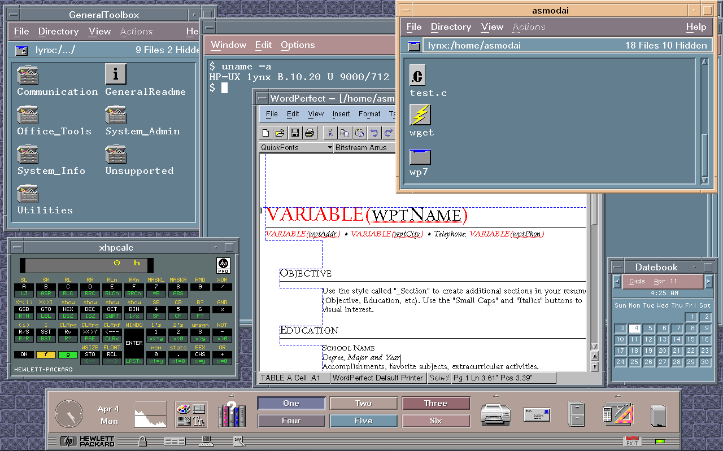Expand the subpanel arrow above the printer icon
The image size is (723, 451).
click(495, 395)
